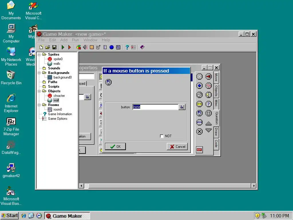
Task: Select sprite0 in the resource tree
Action: pos(58,59)
